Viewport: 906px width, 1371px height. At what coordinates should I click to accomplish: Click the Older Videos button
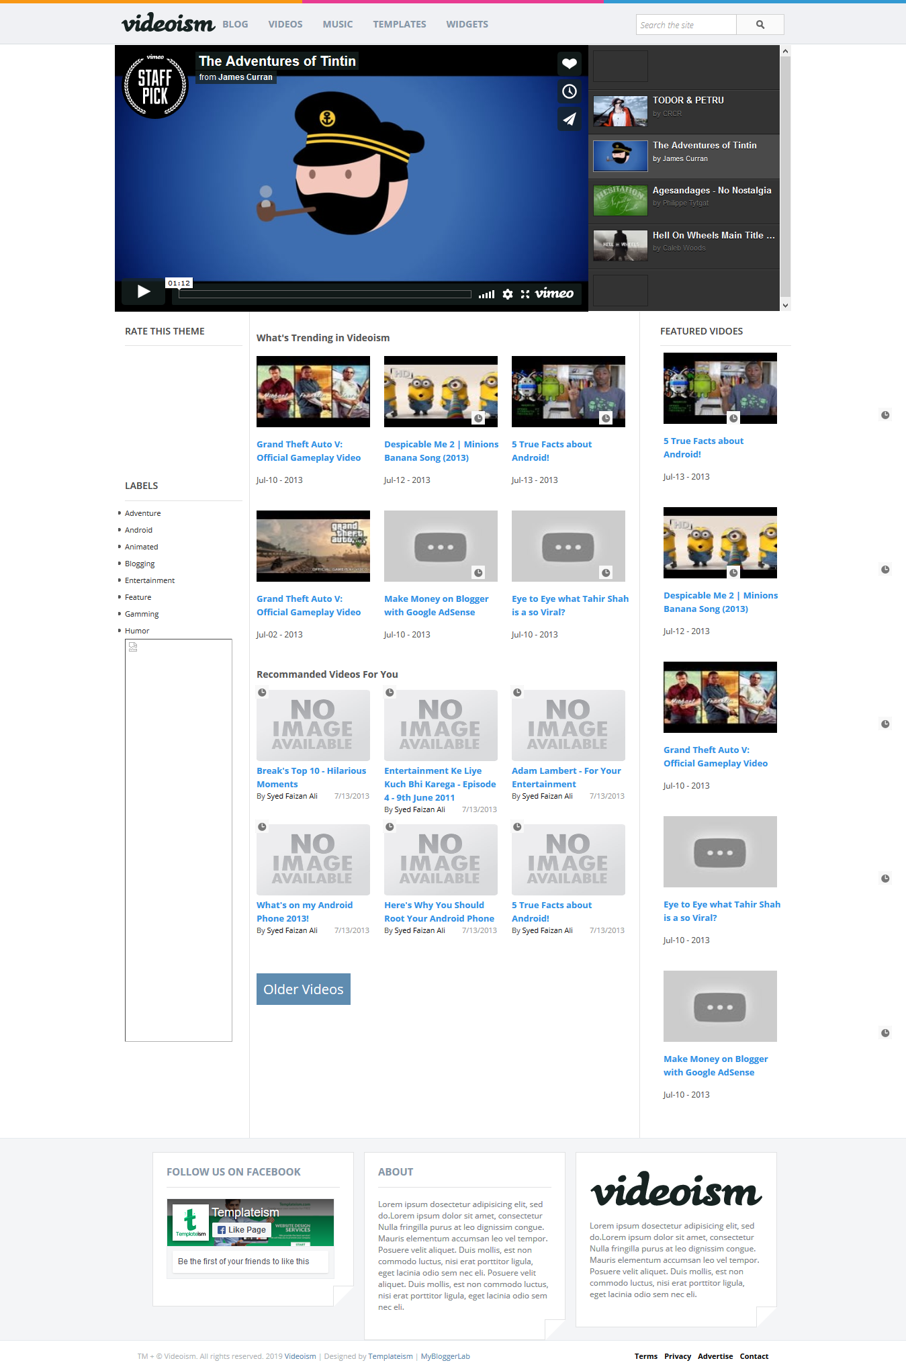click(304, 989)
